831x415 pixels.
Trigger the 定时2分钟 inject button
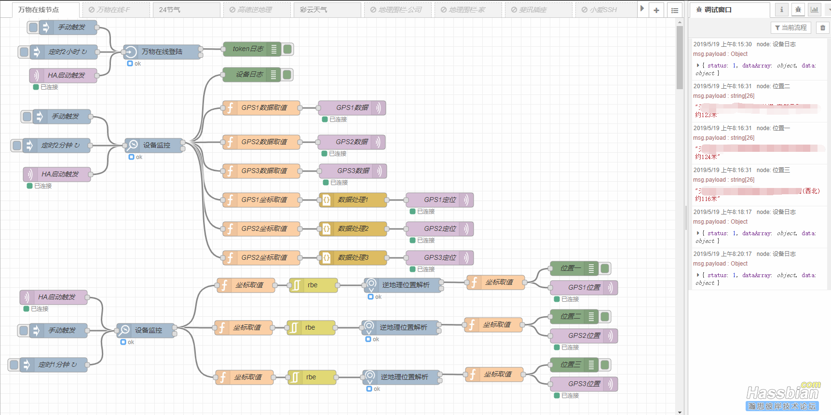pyautogui.click(x=17, y=145)
